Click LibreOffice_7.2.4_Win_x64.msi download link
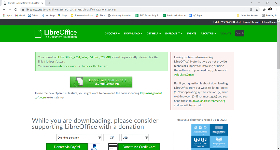 tap(84, 57)
